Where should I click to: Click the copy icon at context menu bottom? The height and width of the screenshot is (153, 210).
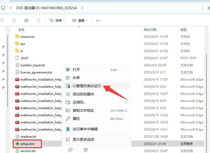coord(70,149)
